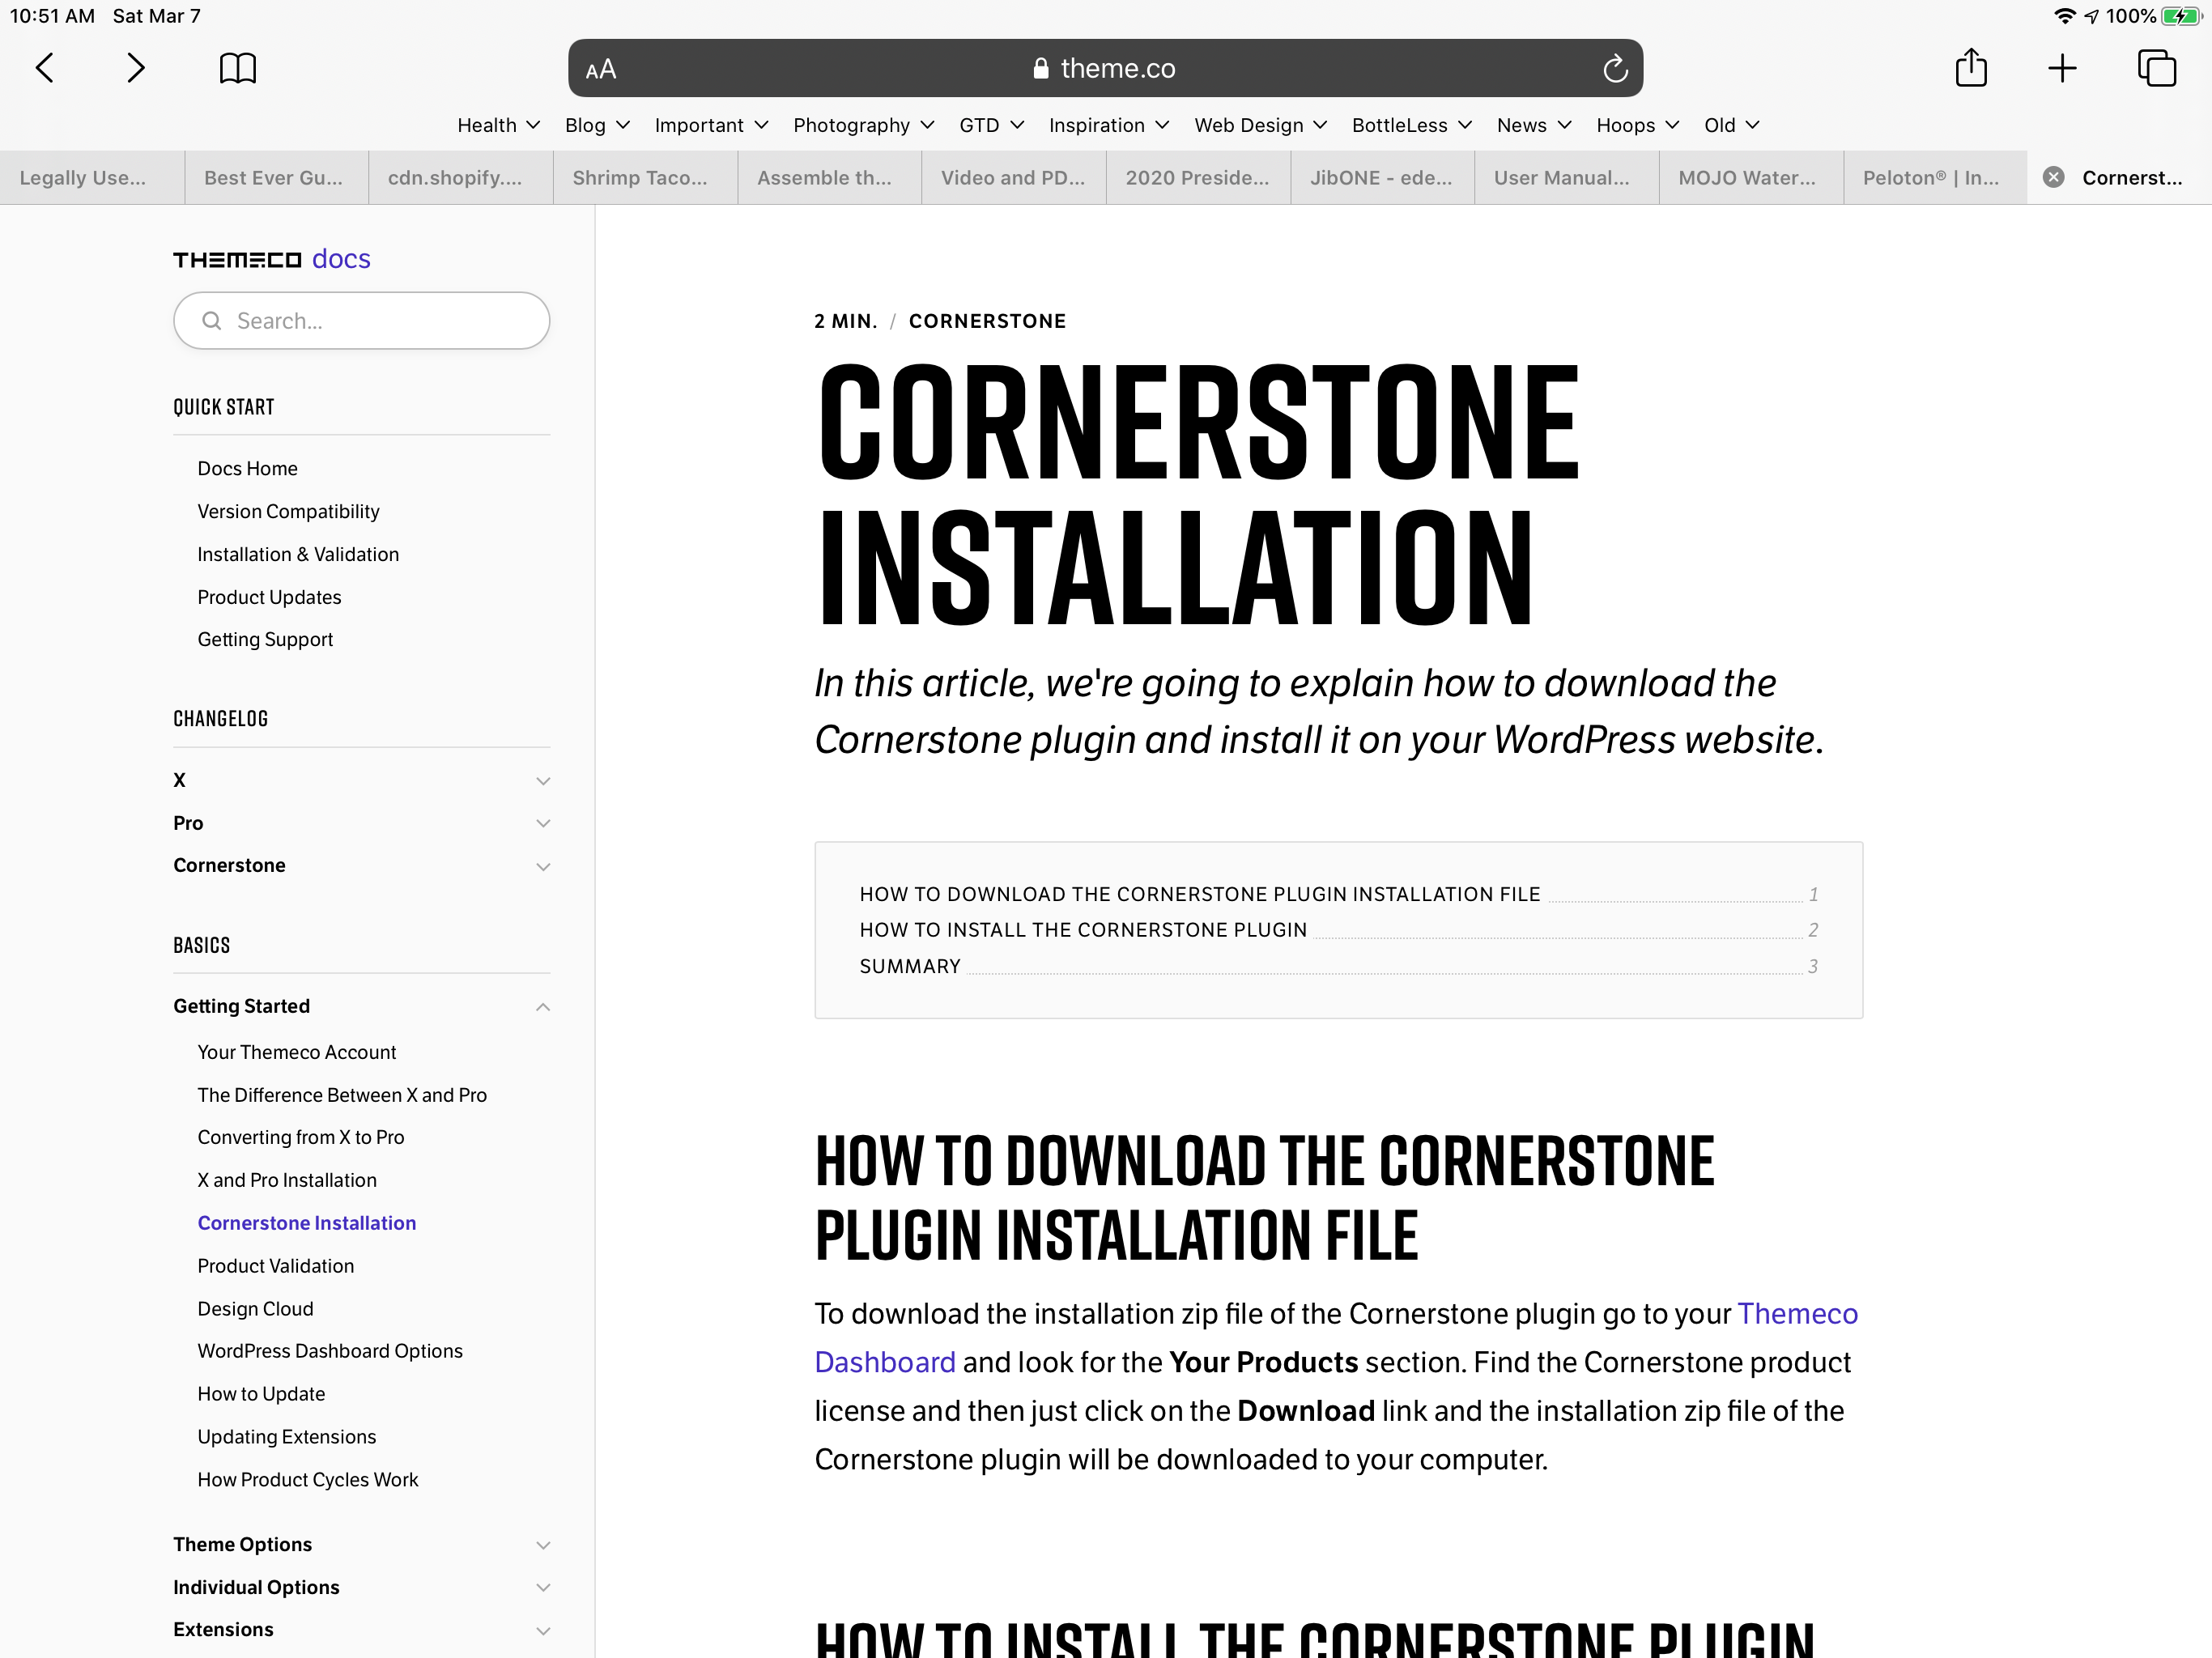
Task: Go back to the previous page
Action: (x=45, y=68)
